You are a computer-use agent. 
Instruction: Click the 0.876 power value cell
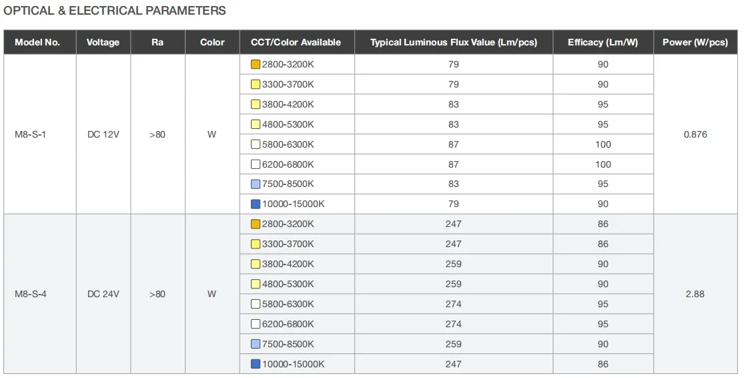(x=695, y=134)
